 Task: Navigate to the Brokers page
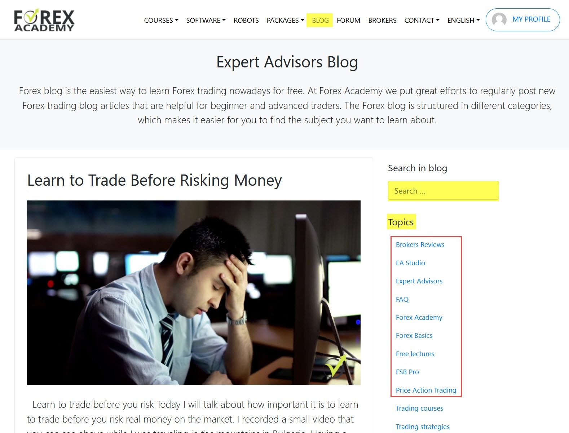(x=382, y=20)
